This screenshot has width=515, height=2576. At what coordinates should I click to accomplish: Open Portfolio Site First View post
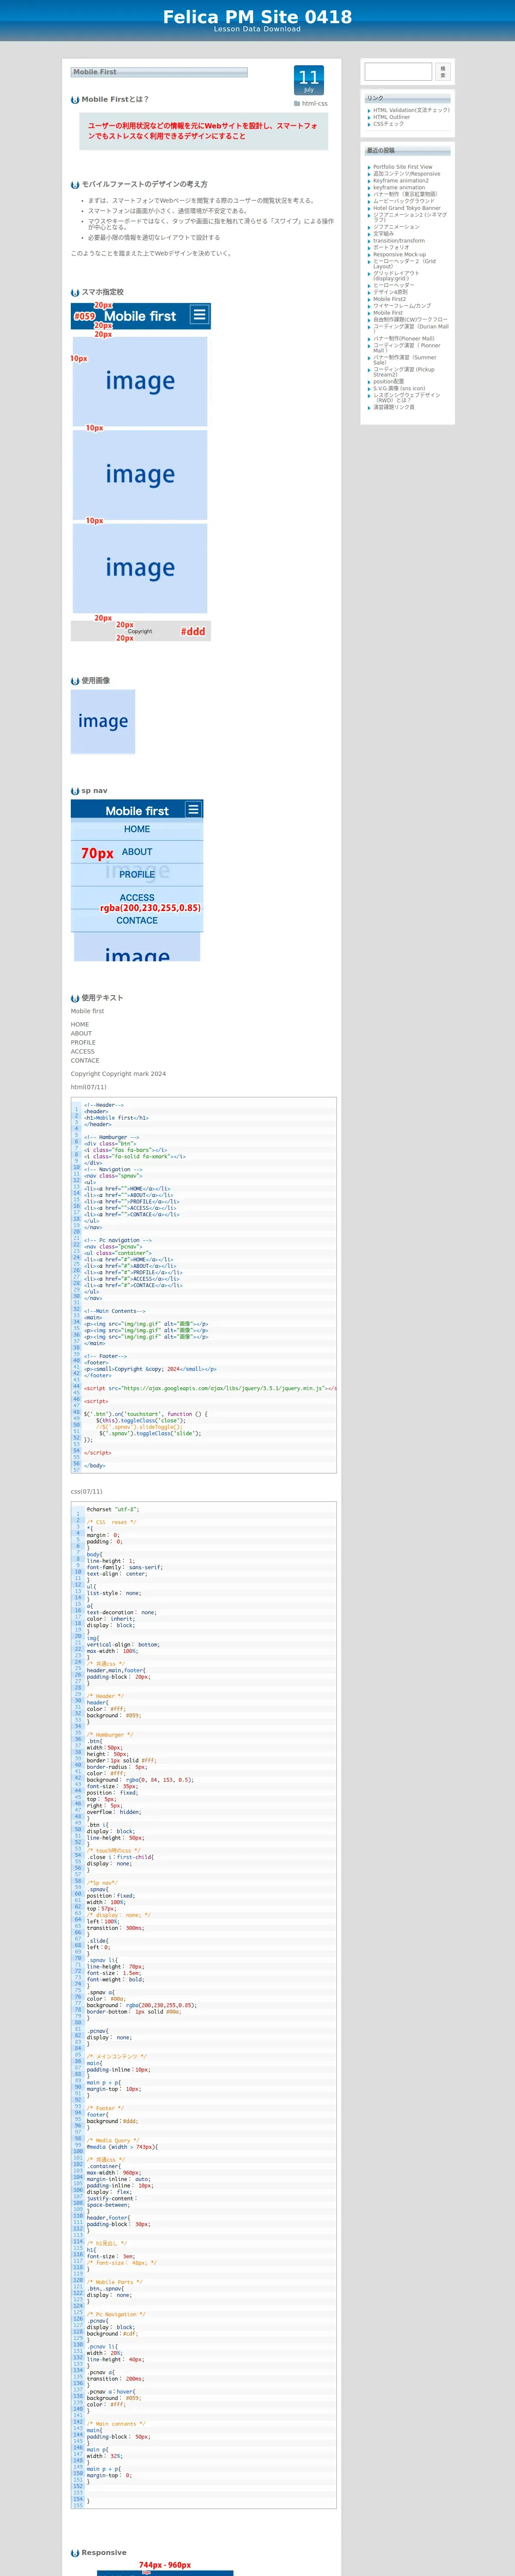click(x=403, y=167)
